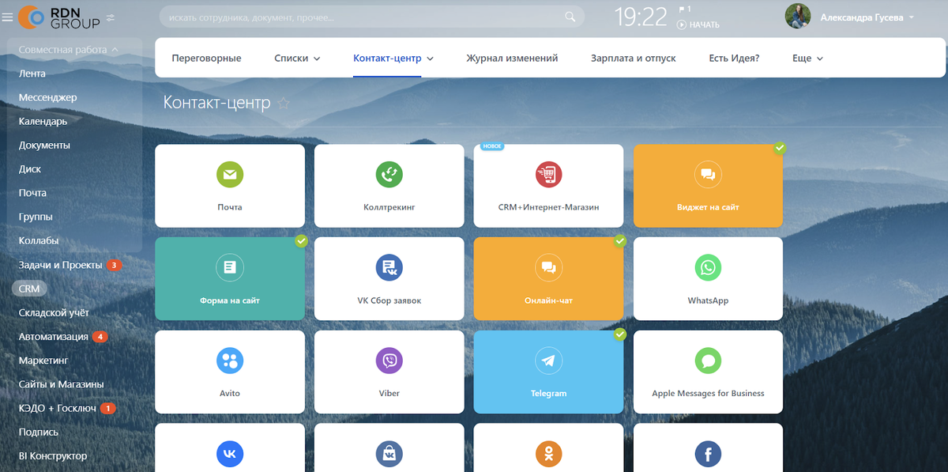Expand Александра Гусева profile dropdown
948x472 pixels.
[912, 17]
